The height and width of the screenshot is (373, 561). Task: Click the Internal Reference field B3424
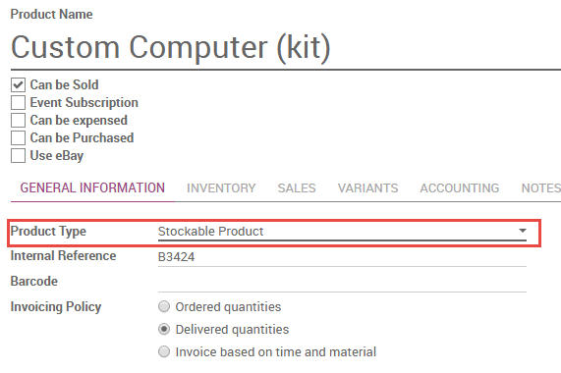tap(342, 257)
